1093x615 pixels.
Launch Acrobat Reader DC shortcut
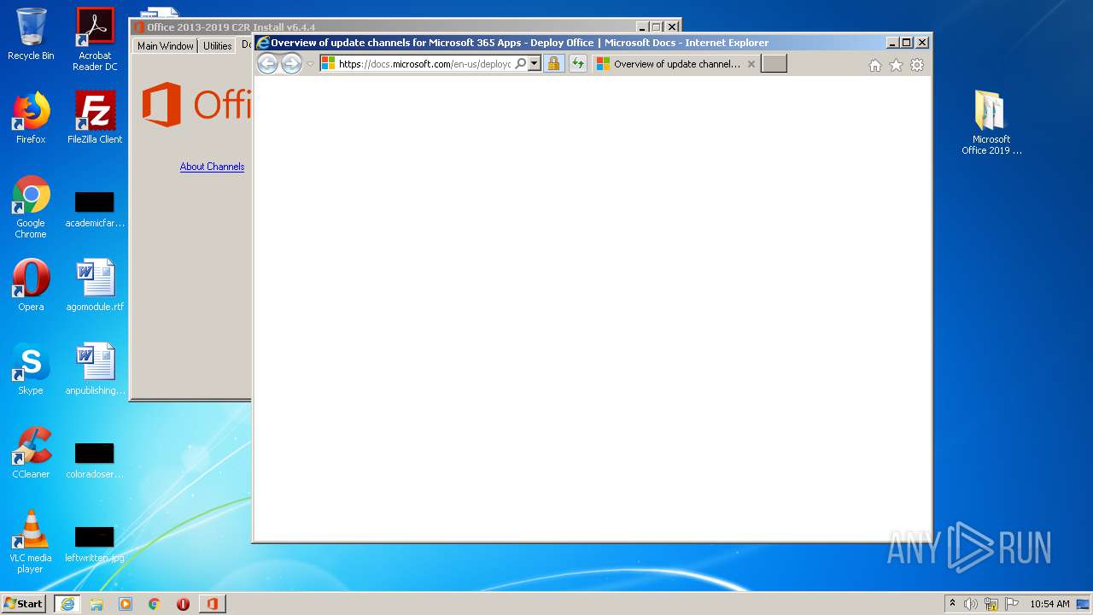pos(95,39)
